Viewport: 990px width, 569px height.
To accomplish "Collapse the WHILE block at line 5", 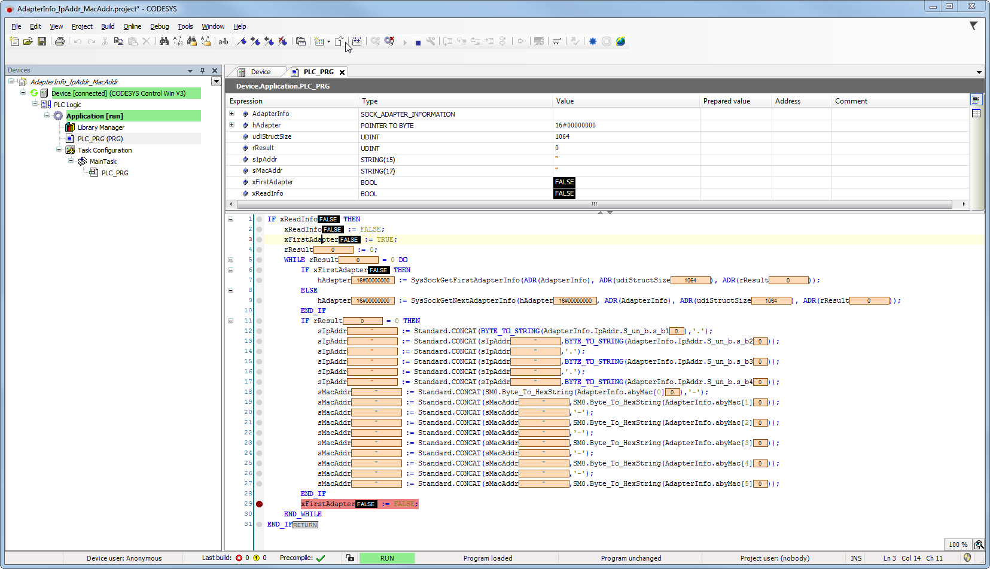I will point(230,260).
